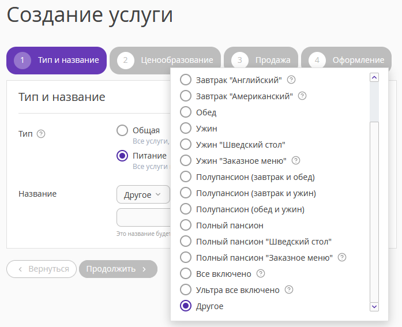402x327 pixels.
Task: Select Полный пансион "Заказное меню"
Action: click(x=186, y=257)
